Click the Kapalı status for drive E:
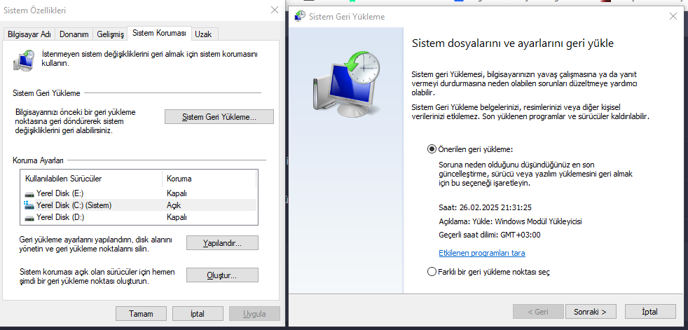 coord(177,193)
